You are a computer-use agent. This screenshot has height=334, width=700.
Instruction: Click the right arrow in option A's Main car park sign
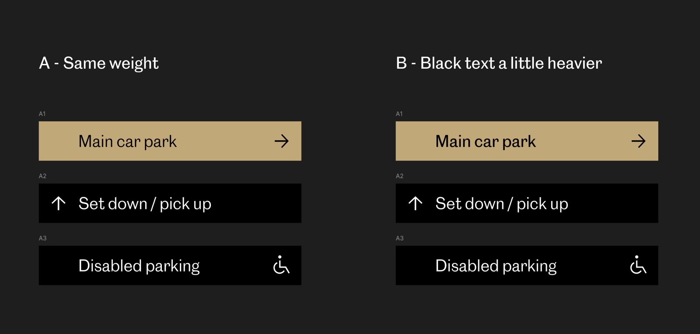tap(282, 141)
